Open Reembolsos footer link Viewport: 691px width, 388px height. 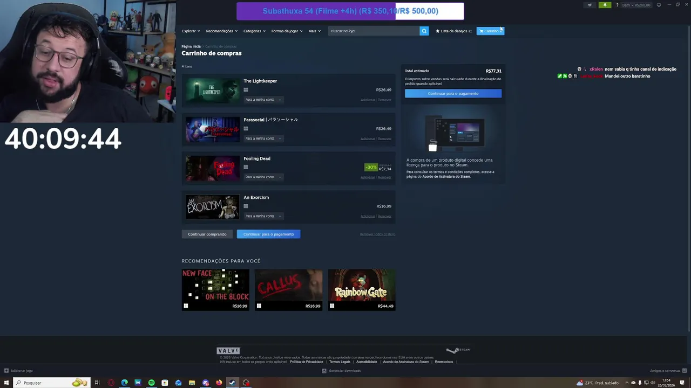(x=444, y=362)
